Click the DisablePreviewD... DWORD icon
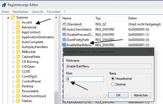The height and width of the screenshot is (104, 163). coord(64,34)
